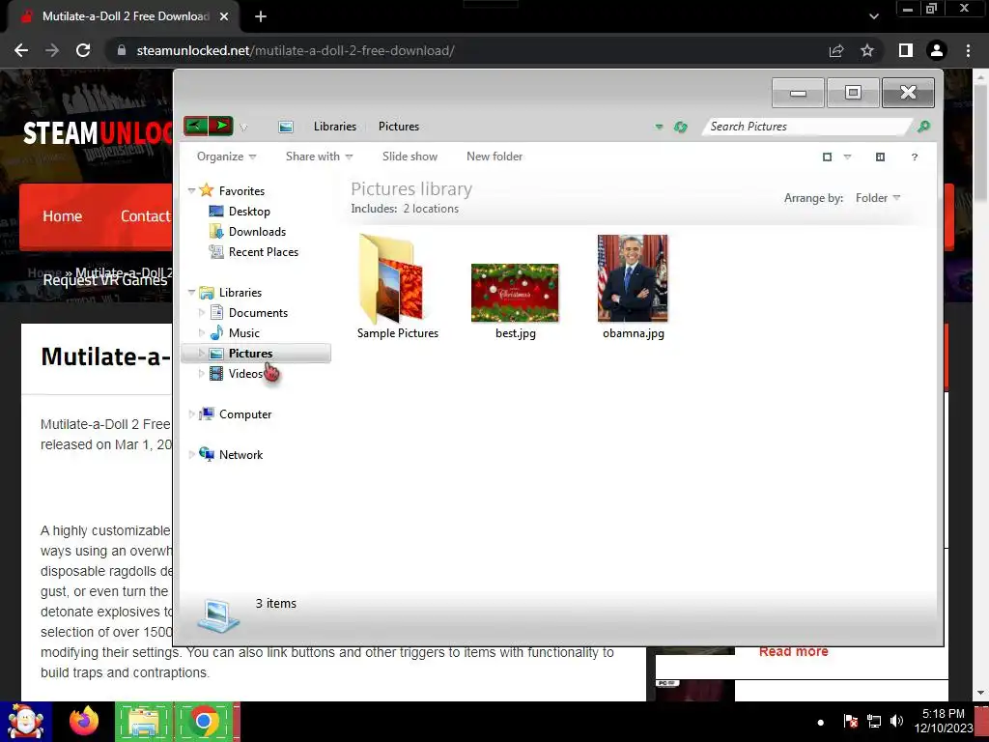Select the Sample Pictures folder

(x=397, y=286)
